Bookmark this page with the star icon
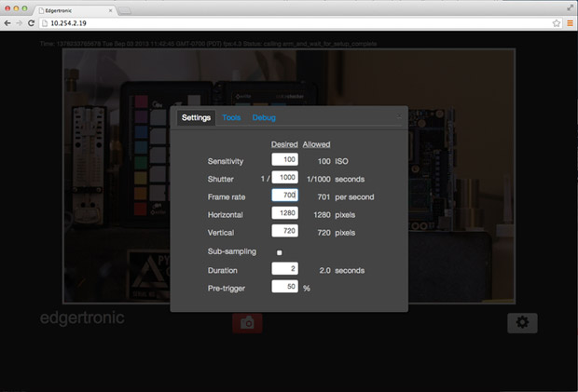The height and width of the screenshot is (392, 578). [557, 22]
